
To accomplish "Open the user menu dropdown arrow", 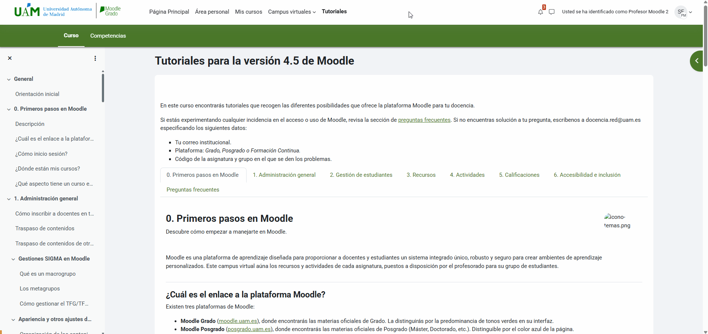I will pyautogui.click(x=691, y=12).
